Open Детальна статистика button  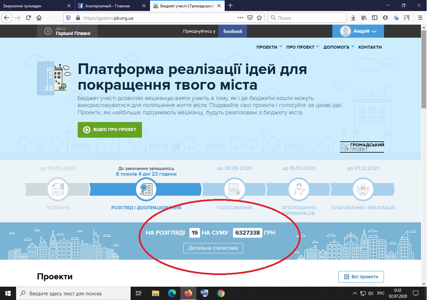(213, 248)
